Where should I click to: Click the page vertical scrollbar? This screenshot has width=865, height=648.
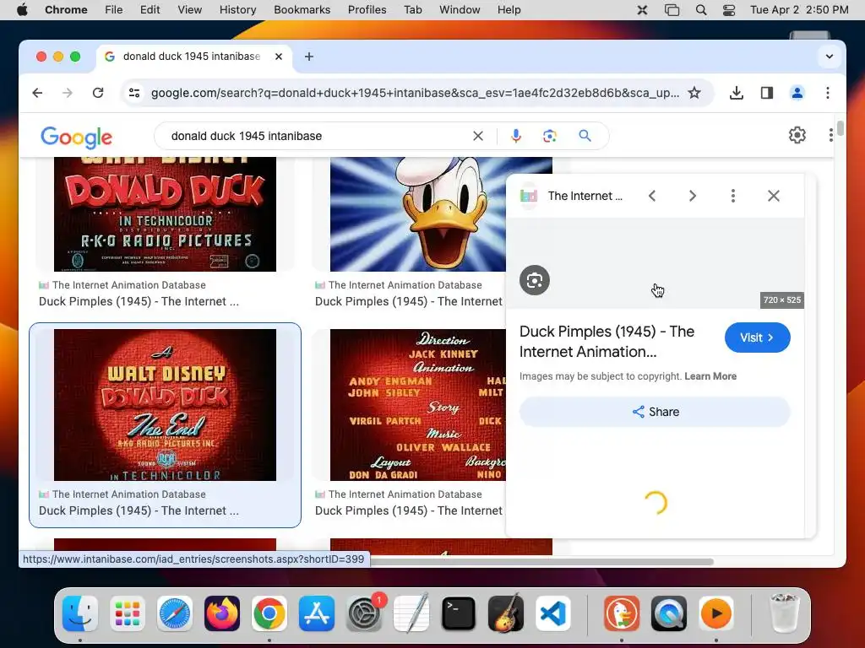click(x=841, y=128)
